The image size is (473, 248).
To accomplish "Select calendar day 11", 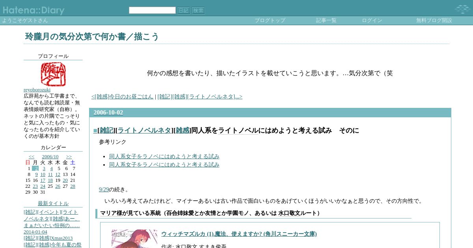I will [50, 174].
